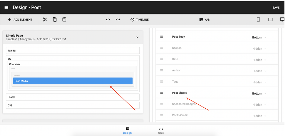Open the hamburger navigation menu
The width and height of the screenshot is (288, 136).
[6, 7]
